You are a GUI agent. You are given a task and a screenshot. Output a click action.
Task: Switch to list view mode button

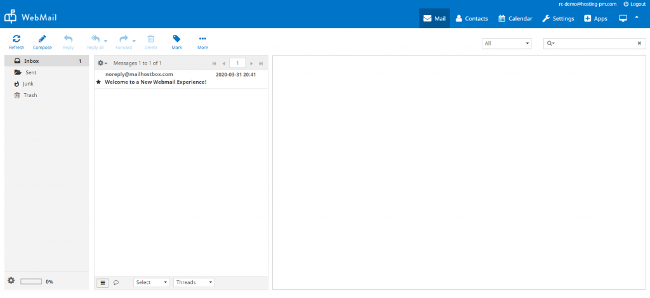point(103,283)
